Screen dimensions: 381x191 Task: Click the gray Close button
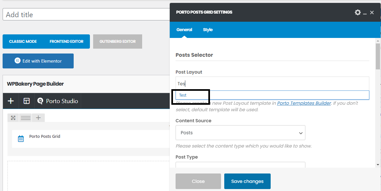coord(198,181)
